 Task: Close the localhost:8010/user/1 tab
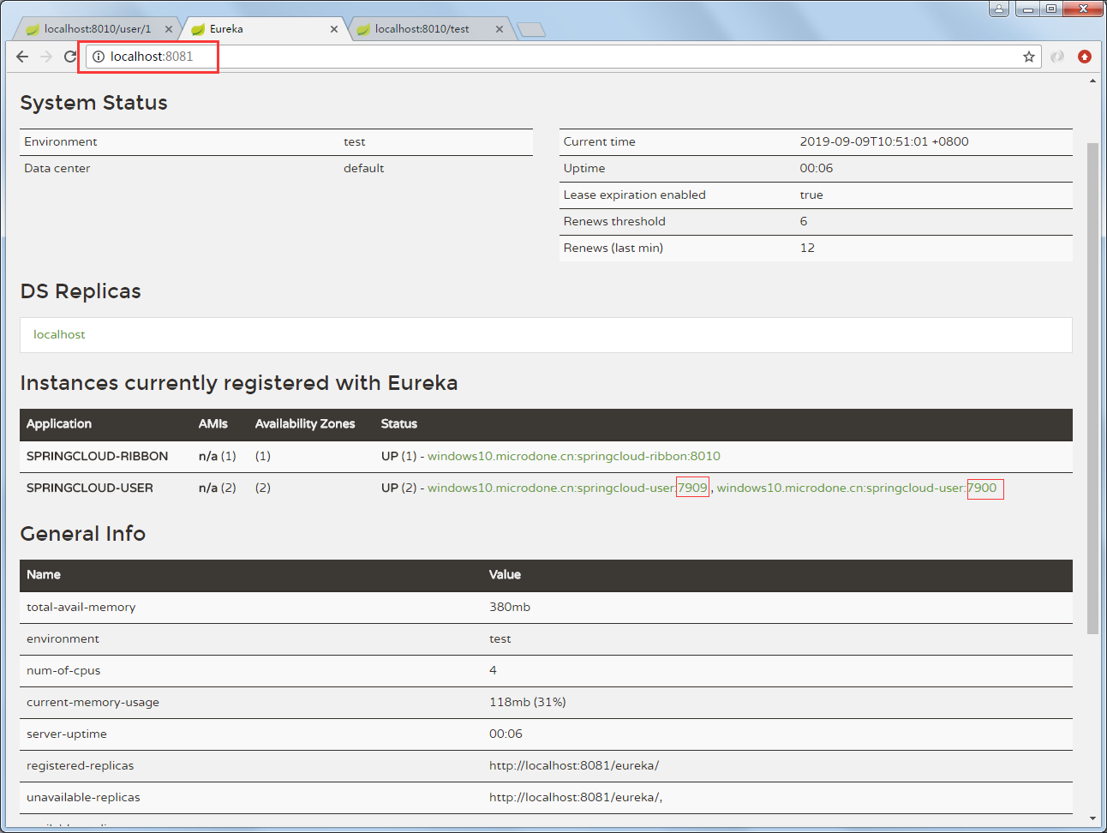[x=169, y=29]
